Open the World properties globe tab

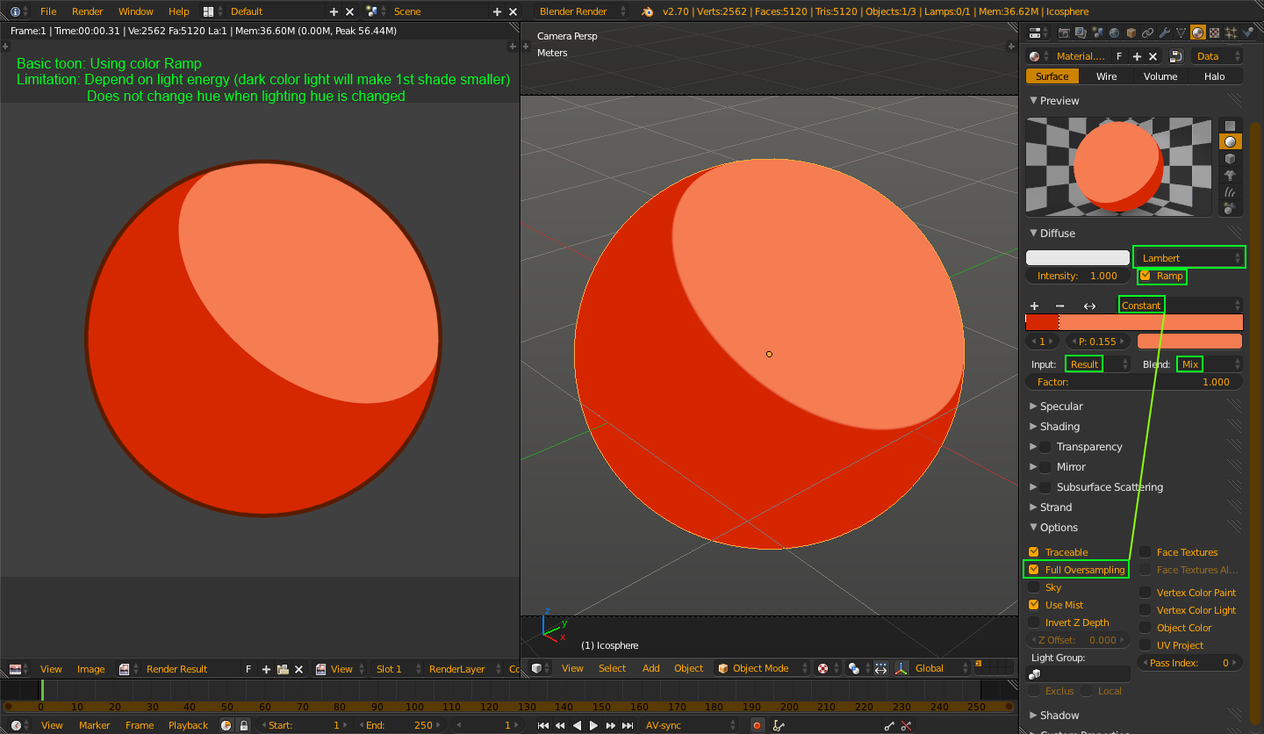point(1114,32)
